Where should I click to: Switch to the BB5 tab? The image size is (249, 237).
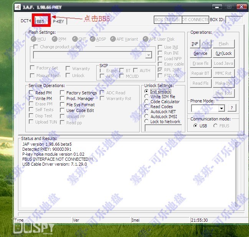[41, 21]
